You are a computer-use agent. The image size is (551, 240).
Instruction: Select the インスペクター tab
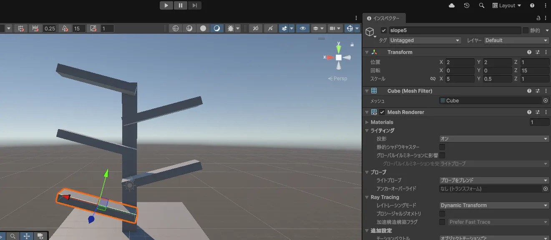pos(384,18)
